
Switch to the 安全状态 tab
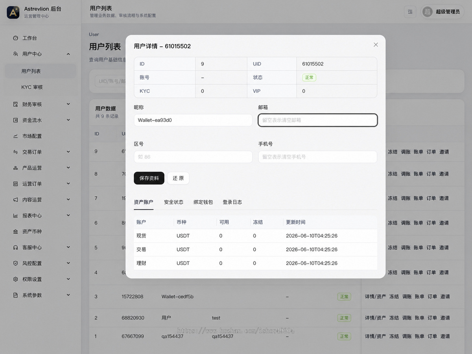(173, 202)
